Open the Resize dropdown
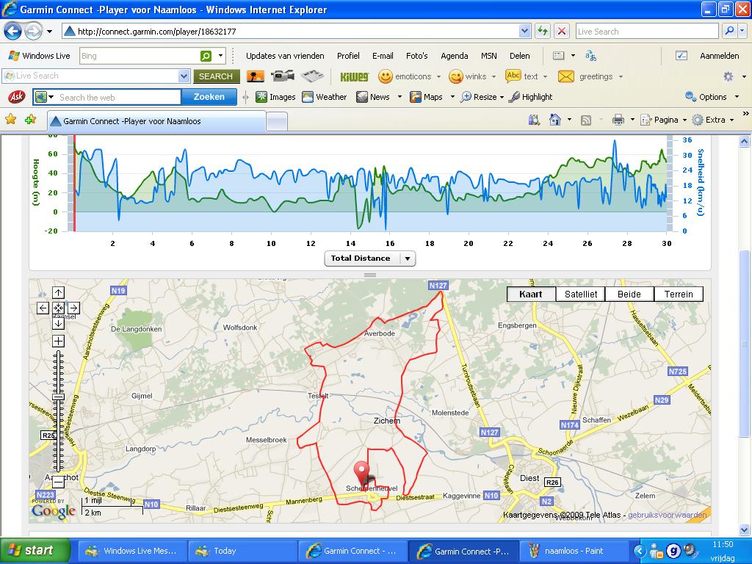 (x=502, y=97)
